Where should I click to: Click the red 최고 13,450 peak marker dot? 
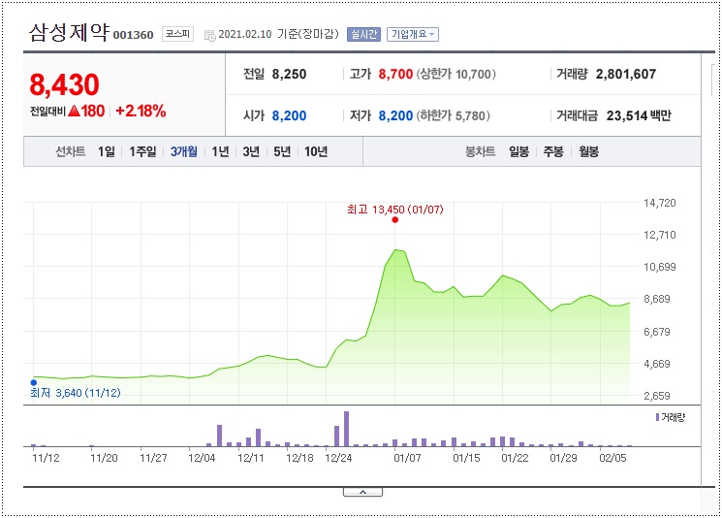(x=395, y=220)
